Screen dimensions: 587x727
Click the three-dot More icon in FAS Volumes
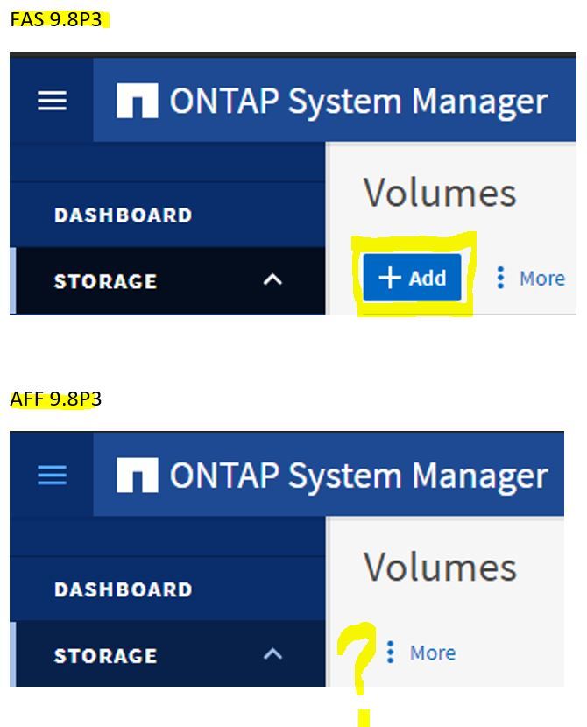click(x=500, y=278)
